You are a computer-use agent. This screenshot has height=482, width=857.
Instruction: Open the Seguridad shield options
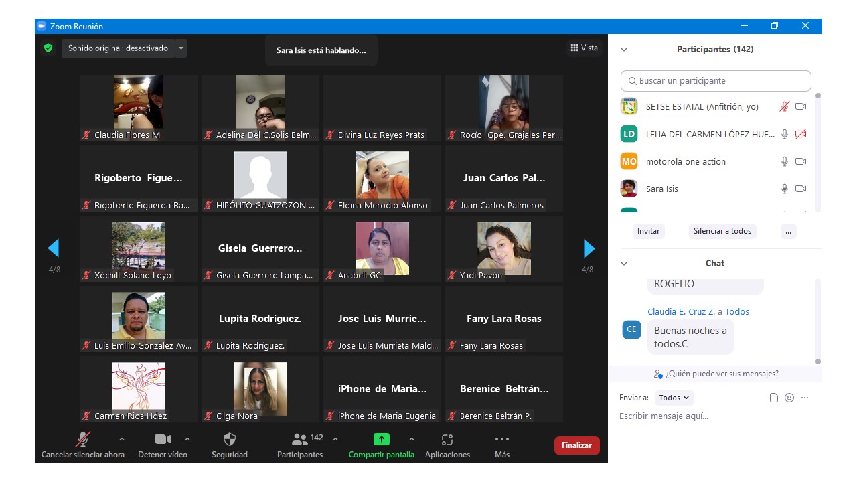(230, 445)
